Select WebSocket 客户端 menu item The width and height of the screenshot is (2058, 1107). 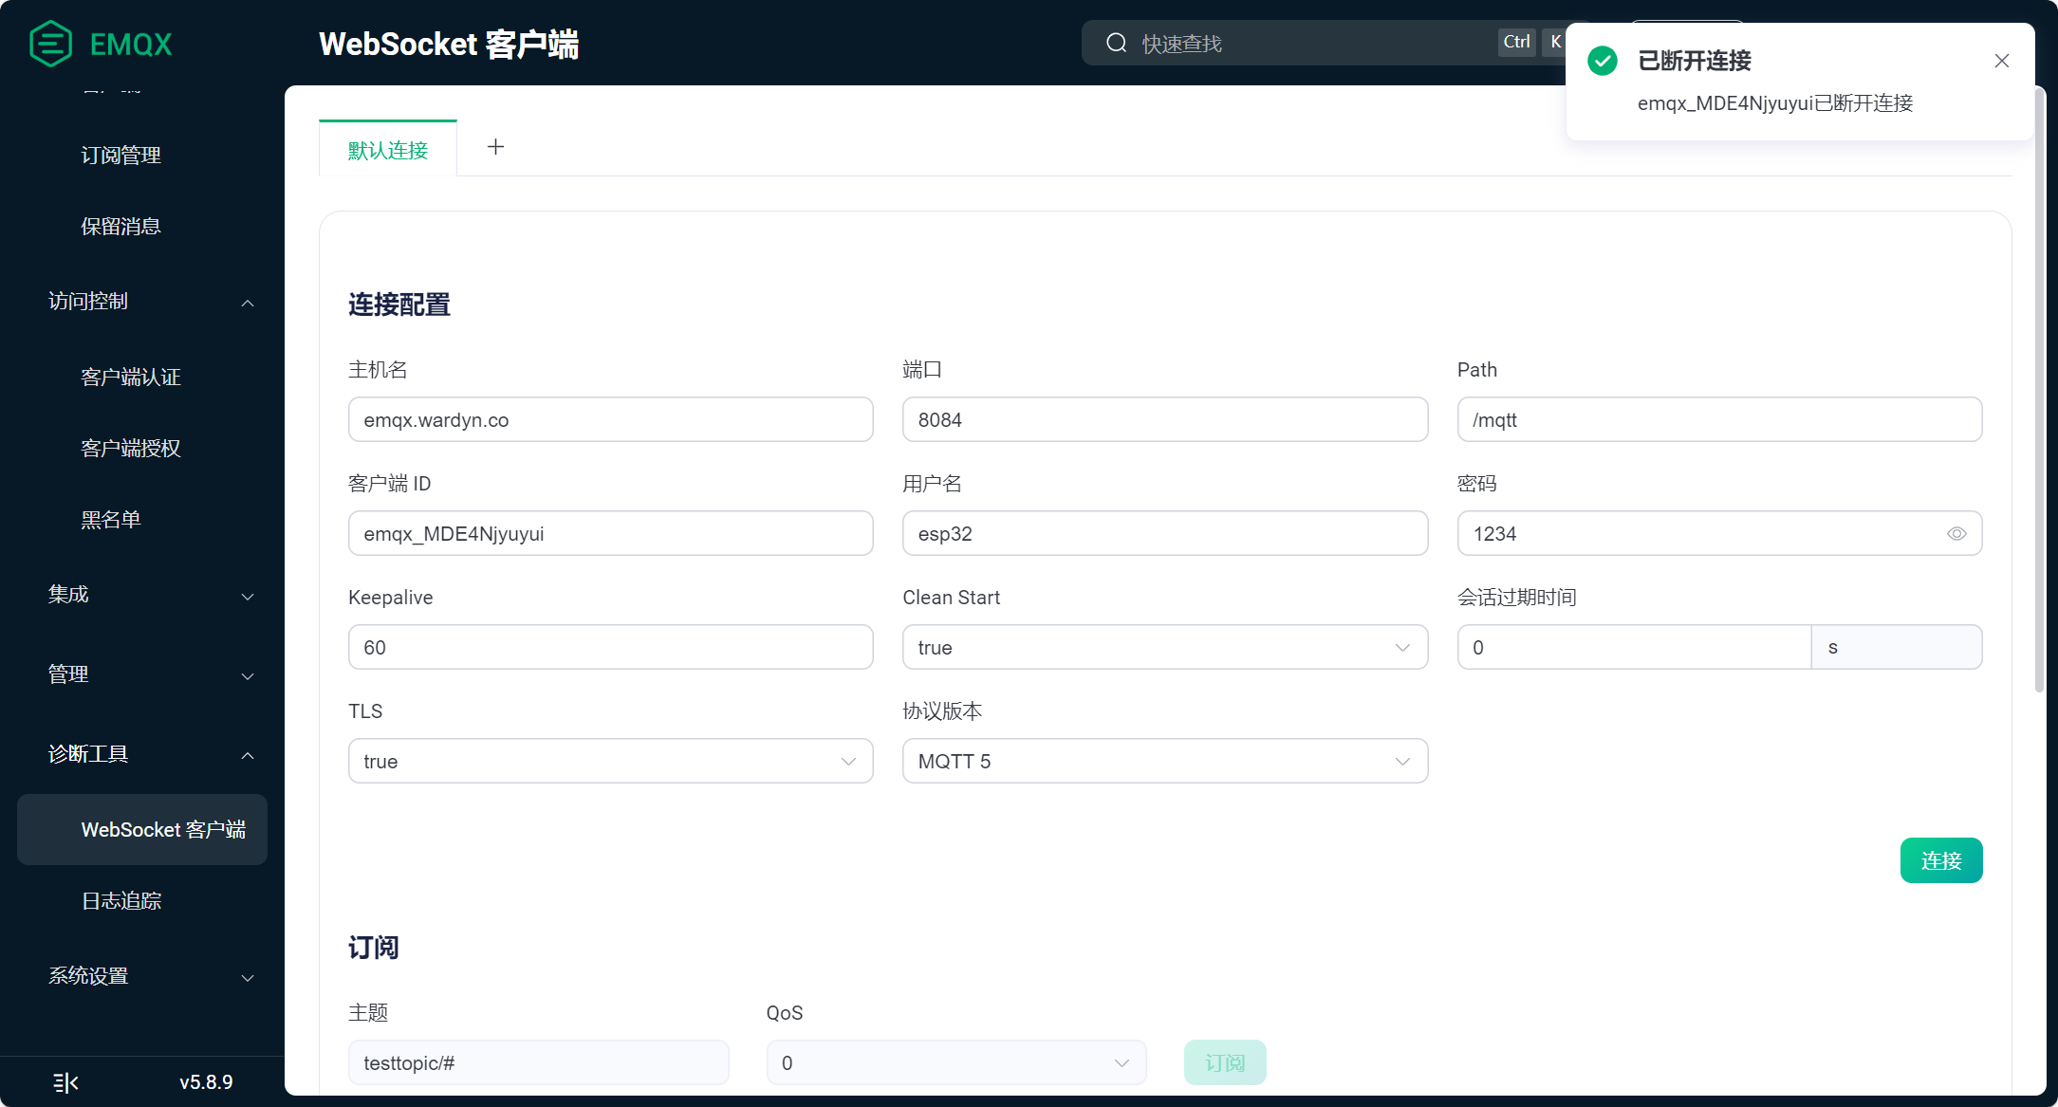click(x=142, y=829)
